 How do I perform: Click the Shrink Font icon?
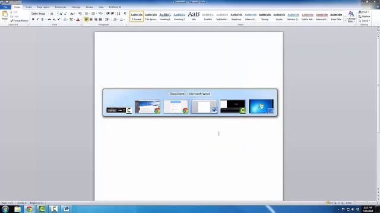[65, 14]
